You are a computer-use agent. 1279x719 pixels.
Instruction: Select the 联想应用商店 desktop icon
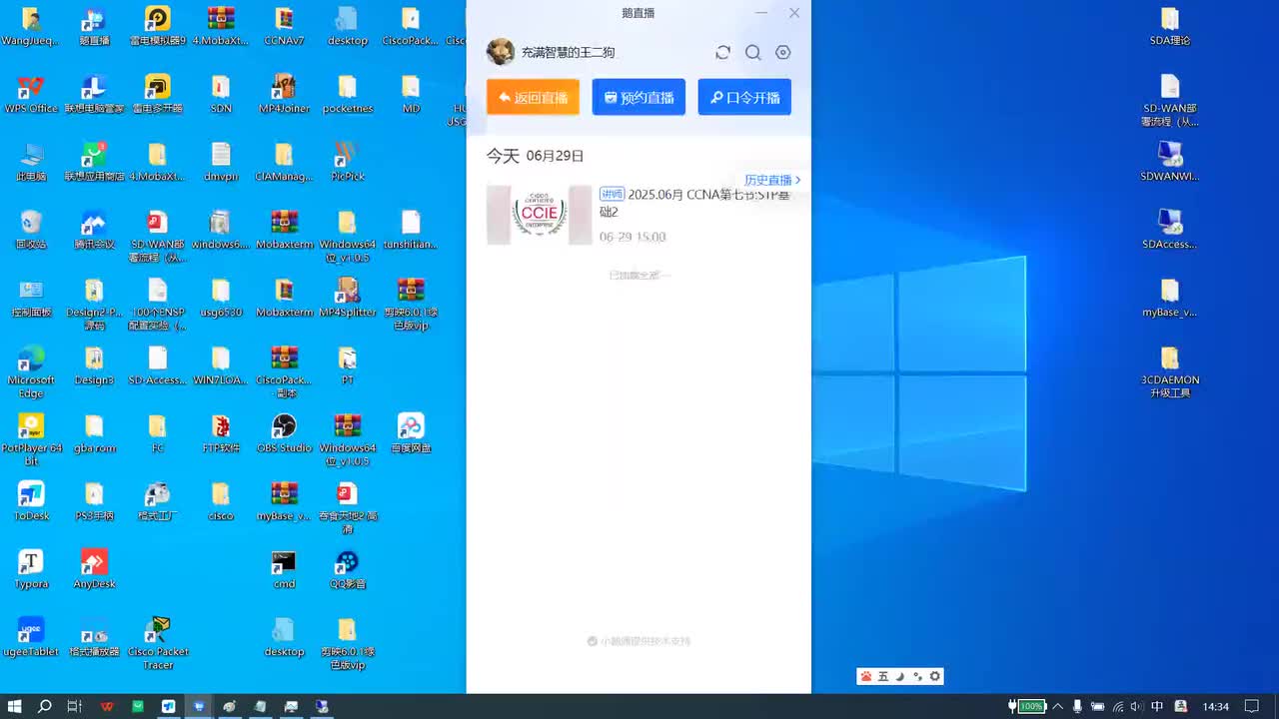[x=94, y=162]
